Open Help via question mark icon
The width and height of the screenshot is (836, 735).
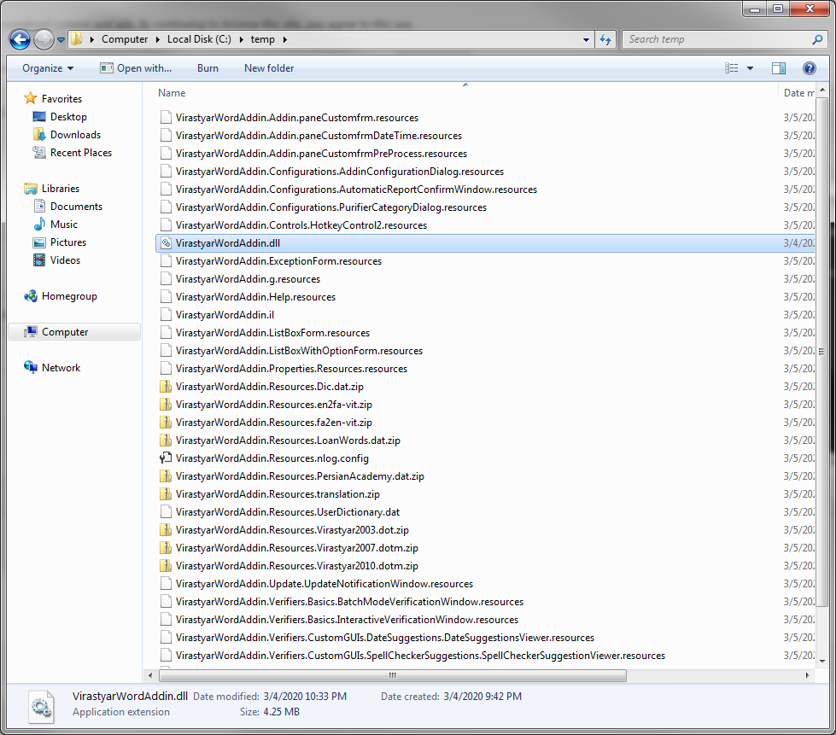(x=809, y=68)
